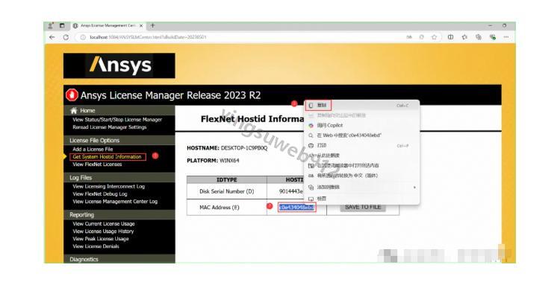Image resolution: width=560 pixels, height=285 pixels.
Task: Open the split screen icon in the toolbar
Action: 451,37
